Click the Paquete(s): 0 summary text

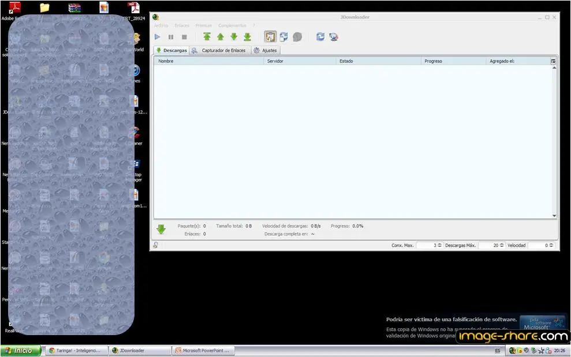(x=192, y=226)
